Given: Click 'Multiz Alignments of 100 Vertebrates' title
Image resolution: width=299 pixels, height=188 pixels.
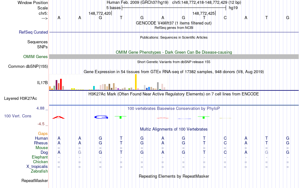Looking at the screenshot, I should 174,129.
